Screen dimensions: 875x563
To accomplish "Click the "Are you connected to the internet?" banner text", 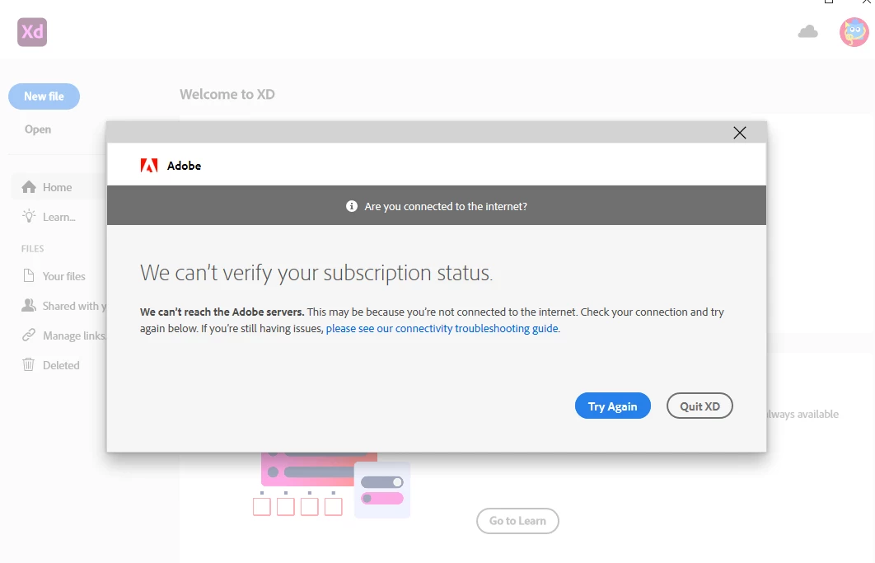I will coord(445,206).
